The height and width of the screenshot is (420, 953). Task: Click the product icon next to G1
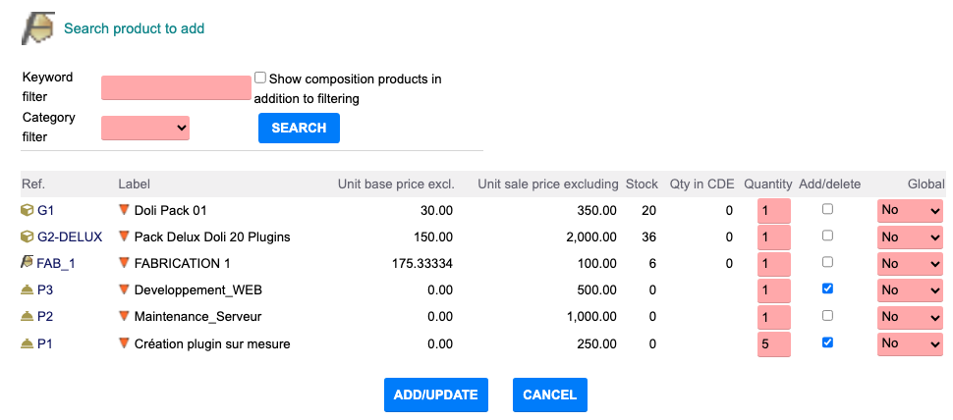(x=27, y=210)
